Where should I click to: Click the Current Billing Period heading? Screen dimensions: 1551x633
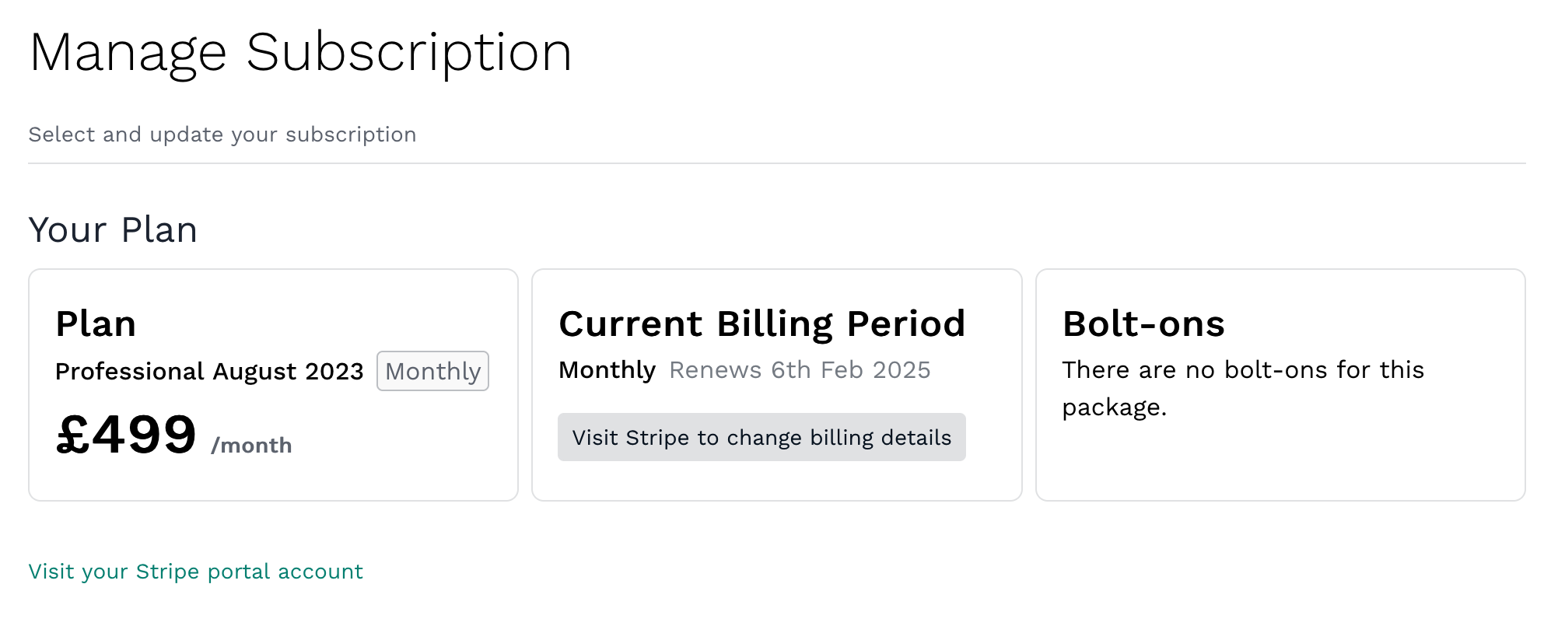(761, 323)
